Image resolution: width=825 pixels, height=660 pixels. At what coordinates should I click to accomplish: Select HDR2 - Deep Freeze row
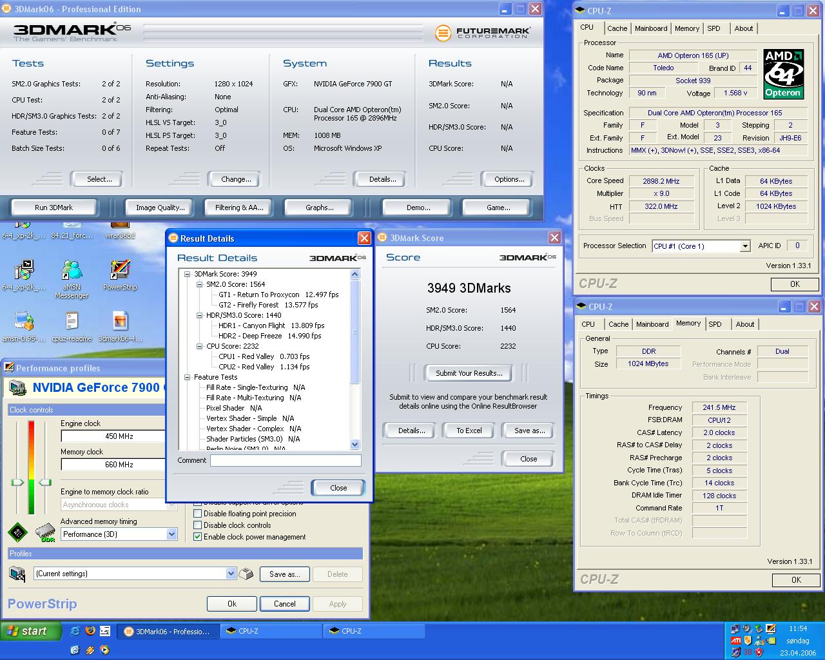pos(270,336)
